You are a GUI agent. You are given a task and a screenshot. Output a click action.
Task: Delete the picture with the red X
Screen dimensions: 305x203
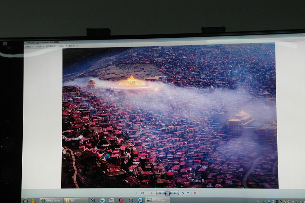(195, 193)
